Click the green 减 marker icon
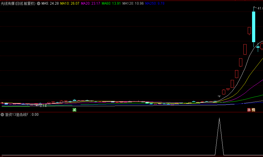The height and width of the screenshot is (157, 263). [x=75, y=110]
